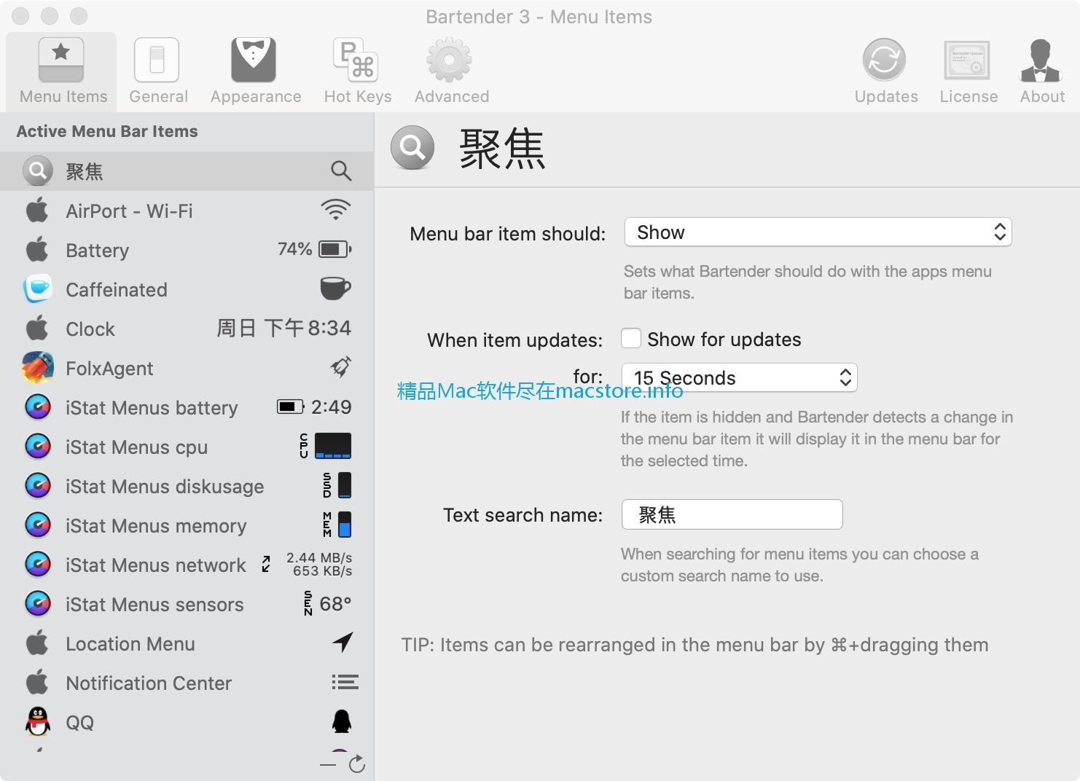Go to the Hot Keys tab

[x=357, y=71]
